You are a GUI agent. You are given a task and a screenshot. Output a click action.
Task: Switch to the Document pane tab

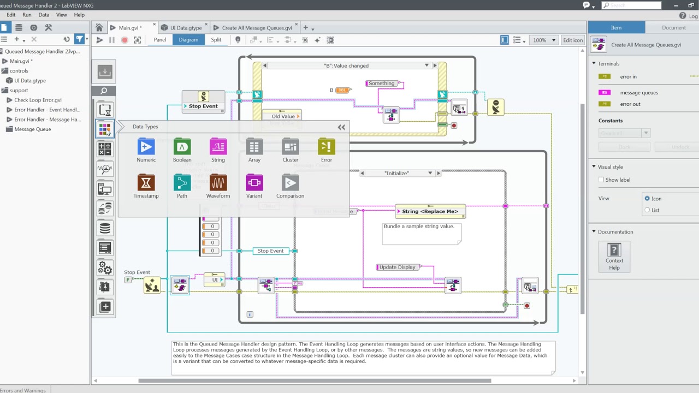pos(673,28)
